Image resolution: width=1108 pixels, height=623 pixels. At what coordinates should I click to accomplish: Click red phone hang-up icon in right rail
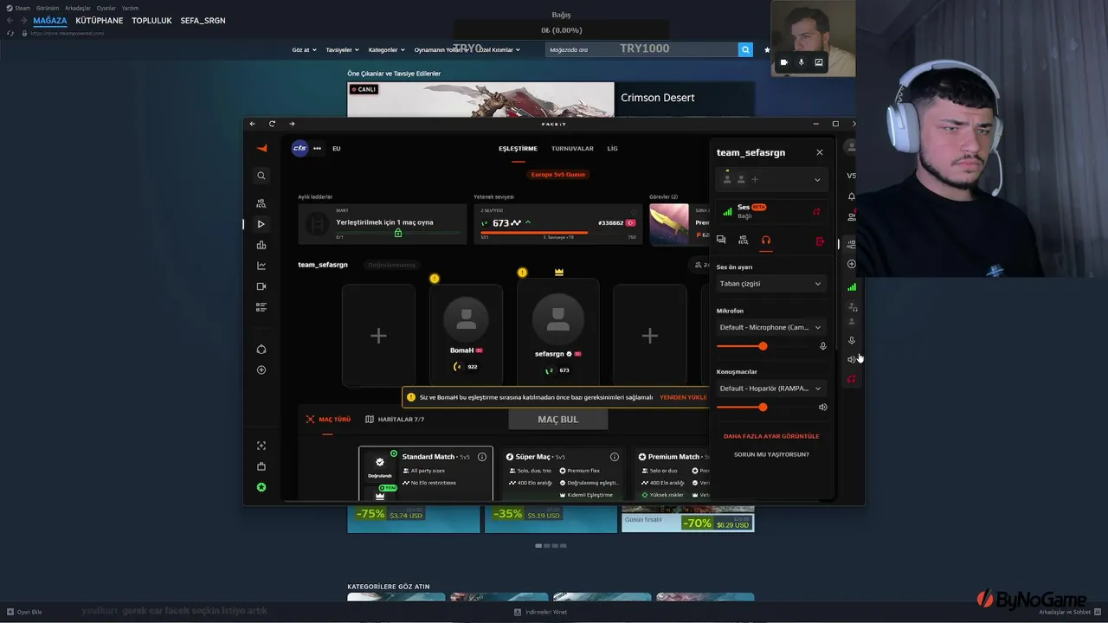tap(852, 379)
